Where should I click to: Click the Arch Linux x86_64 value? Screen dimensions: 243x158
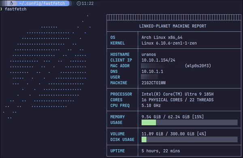[x=162, y=38]
